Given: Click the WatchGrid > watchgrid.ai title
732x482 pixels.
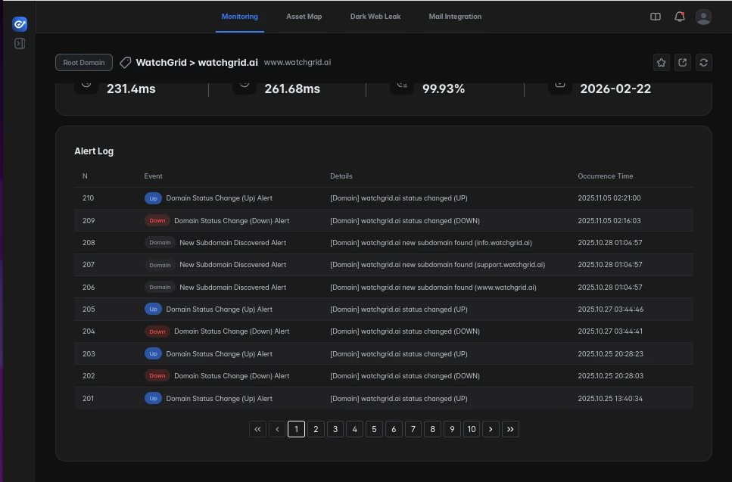Looking at the screenshot, I should (x=197, y=63).
